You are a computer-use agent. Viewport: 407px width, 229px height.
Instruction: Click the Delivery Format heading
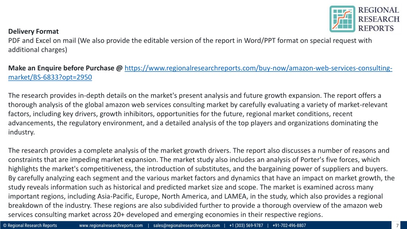[33, 31]
